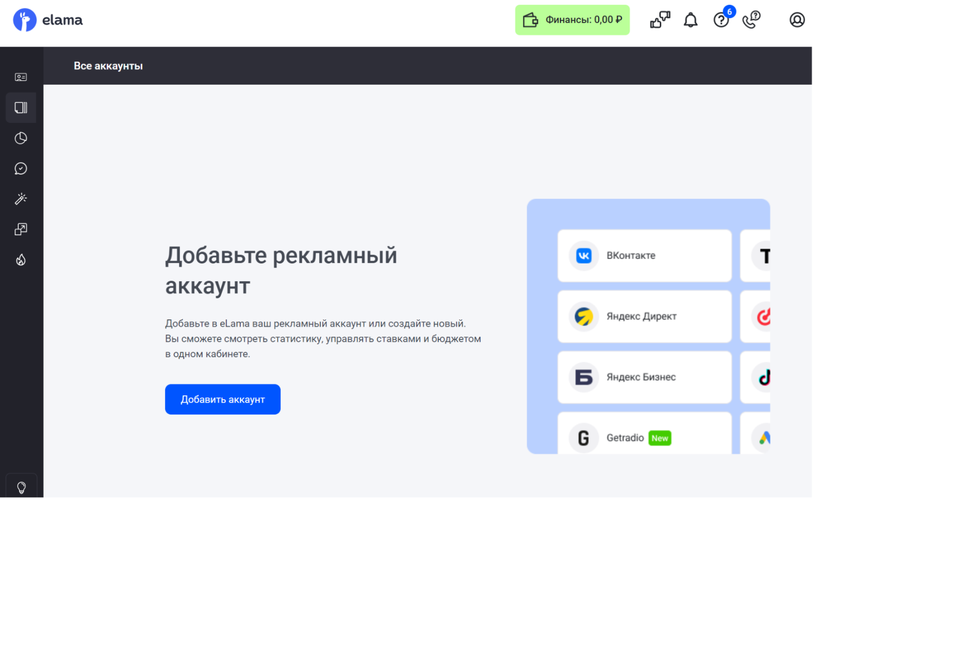Click the Яндекс Бизнес Б logo icon
Screen dimensions: 980x653
(x=583, y=377)
